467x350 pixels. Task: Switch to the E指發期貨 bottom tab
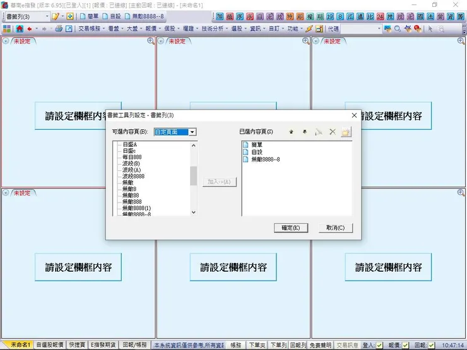[x=103, y=345]
